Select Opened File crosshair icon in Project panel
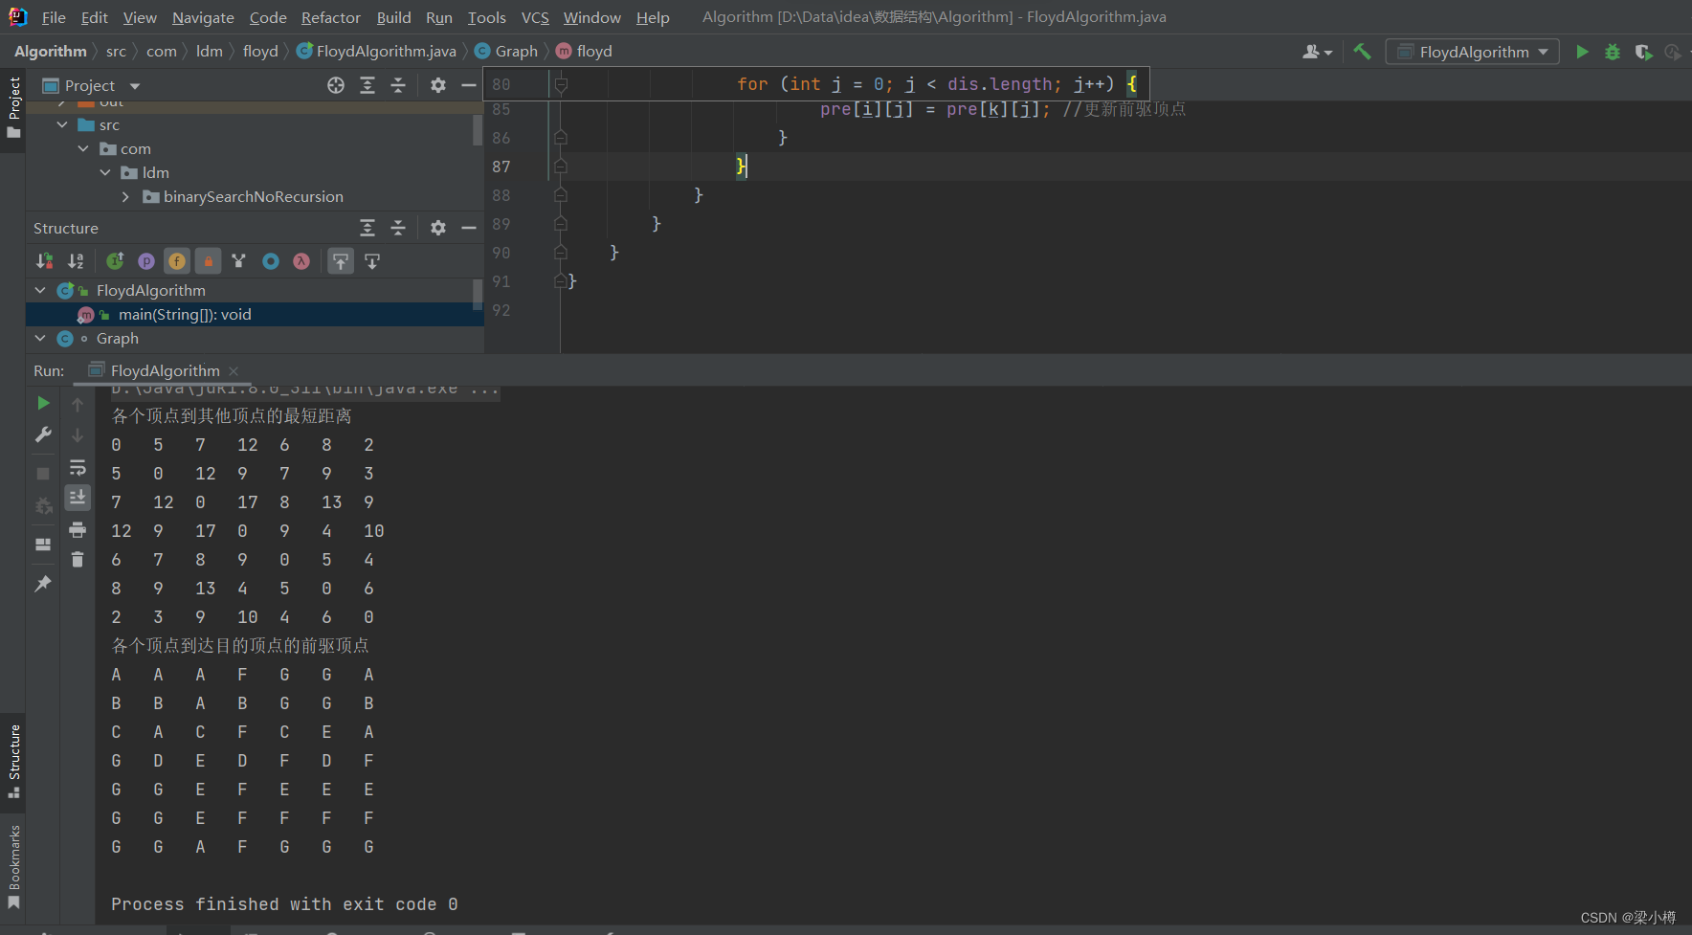The height and width of the screenshot is (935, 1692). 336,85
